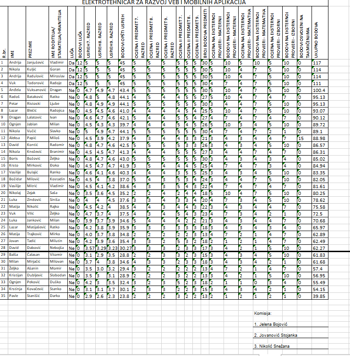The width and height of the screenshot is (350, 356).
Task: Click commission member 2. Jovanović Stojanka
Action: point(275,335)
